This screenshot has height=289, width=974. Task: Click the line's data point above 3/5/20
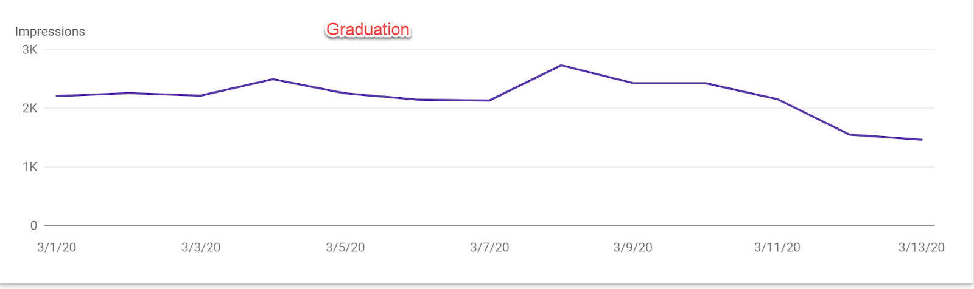coord(345,93)
